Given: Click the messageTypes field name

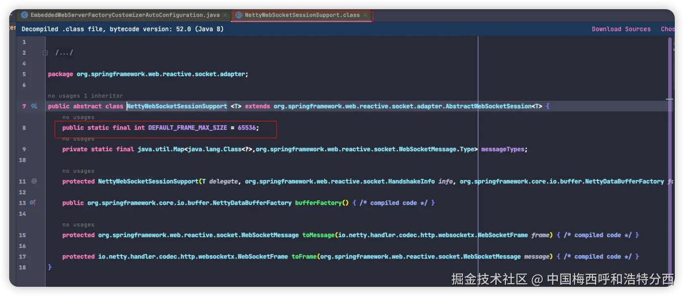Looking at the screenshot, I should point(503,149).
